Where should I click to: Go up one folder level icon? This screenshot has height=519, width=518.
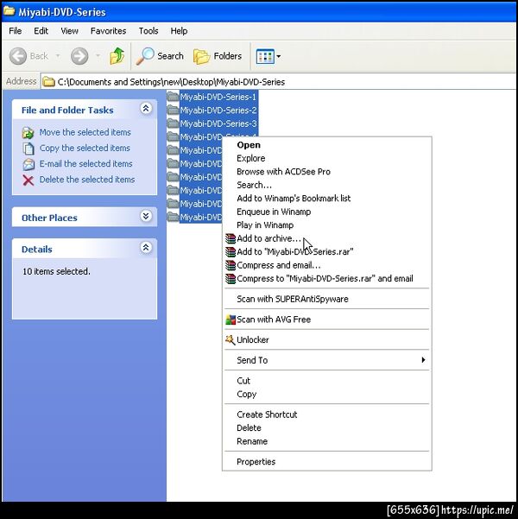117,56
